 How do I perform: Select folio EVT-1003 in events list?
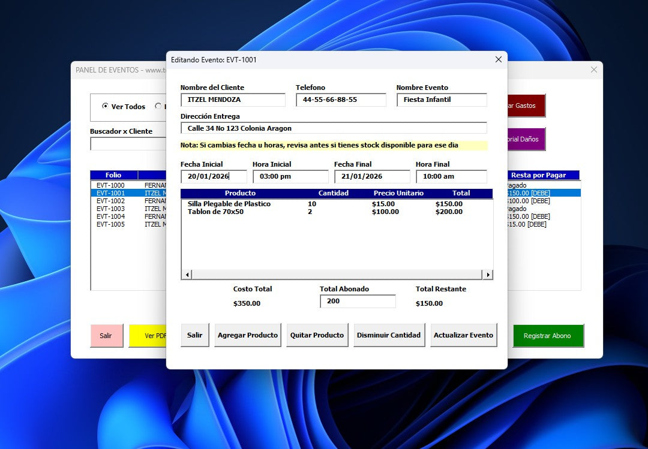[111, 209]
